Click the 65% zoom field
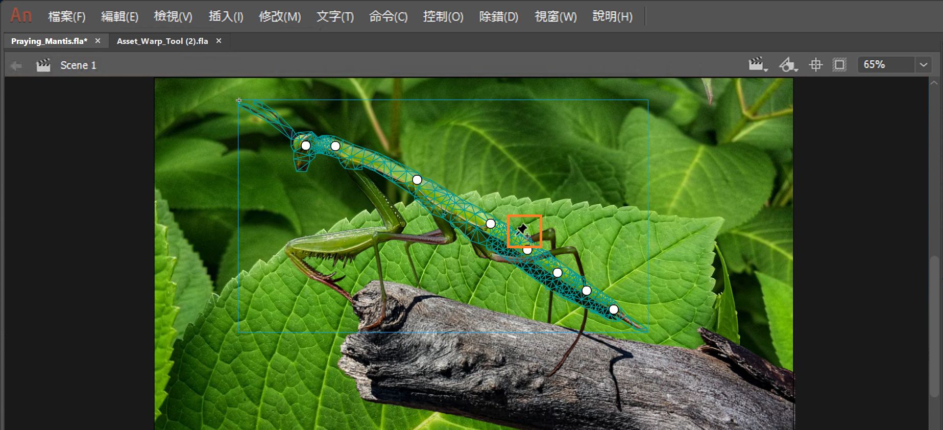This screenshot has height=430, width=943. (x=886, y=65)
